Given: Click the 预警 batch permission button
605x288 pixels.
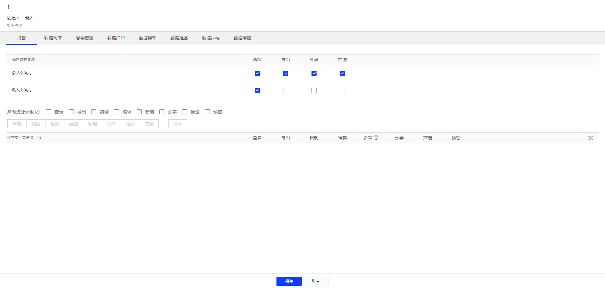Looking at the screenshot, I should (149, 124).
